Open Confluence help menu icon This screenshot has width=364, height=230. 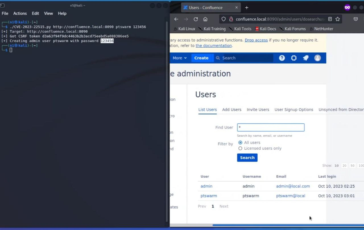pos(282,58)
